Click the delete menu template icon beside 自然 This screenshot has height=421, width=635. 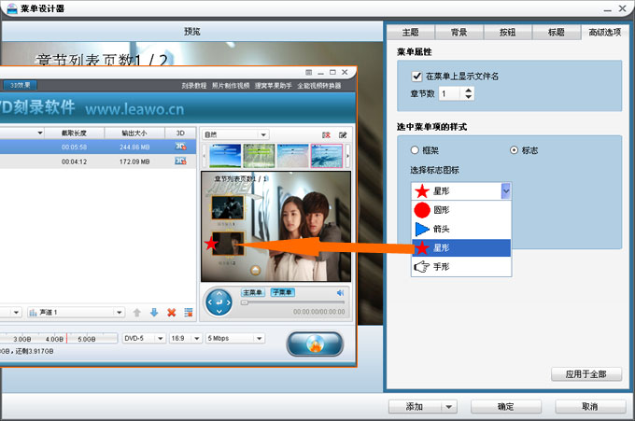[326, 134]
